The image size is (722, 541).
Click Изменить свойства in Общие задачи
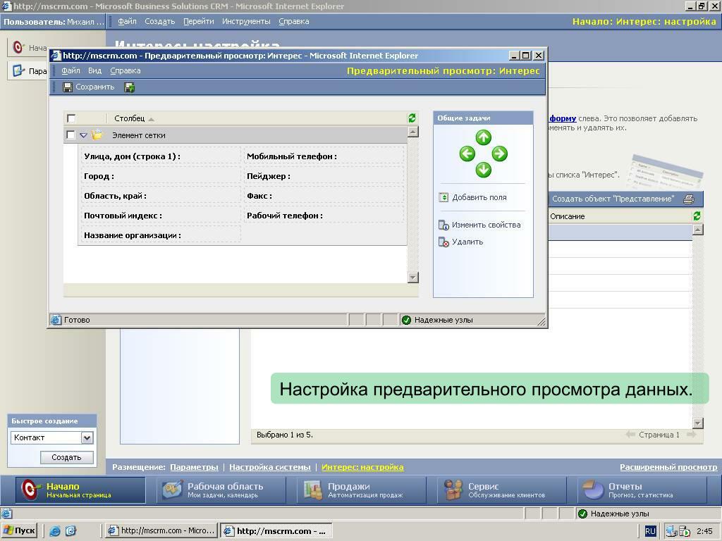click(479, 225)
